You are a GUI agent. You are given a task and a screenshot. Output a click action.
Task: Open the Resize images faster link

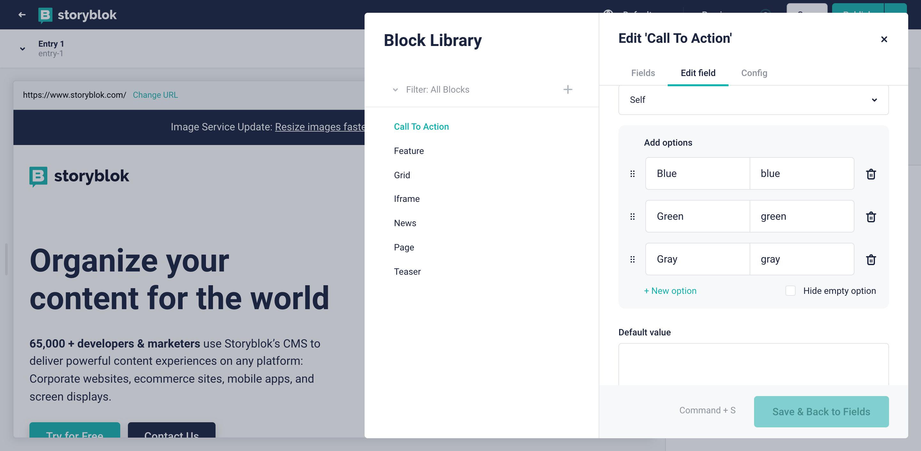coord(320,127)
